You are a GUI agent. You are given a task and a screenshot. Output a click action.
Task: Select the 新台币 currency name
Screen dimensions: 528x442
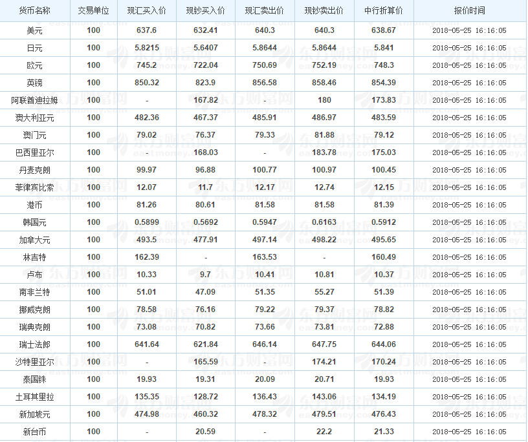click(x=35, y=432)
